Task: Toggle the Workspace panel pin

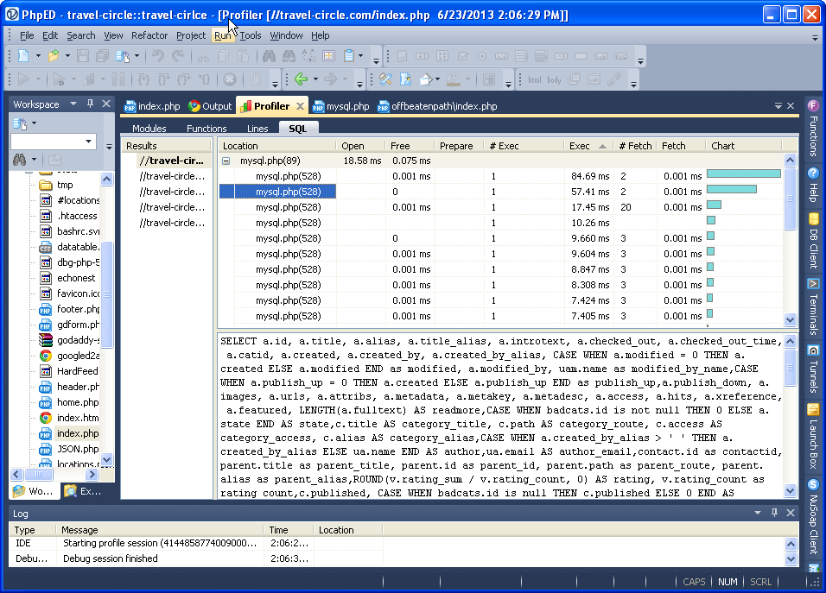Action: [91, 104]
